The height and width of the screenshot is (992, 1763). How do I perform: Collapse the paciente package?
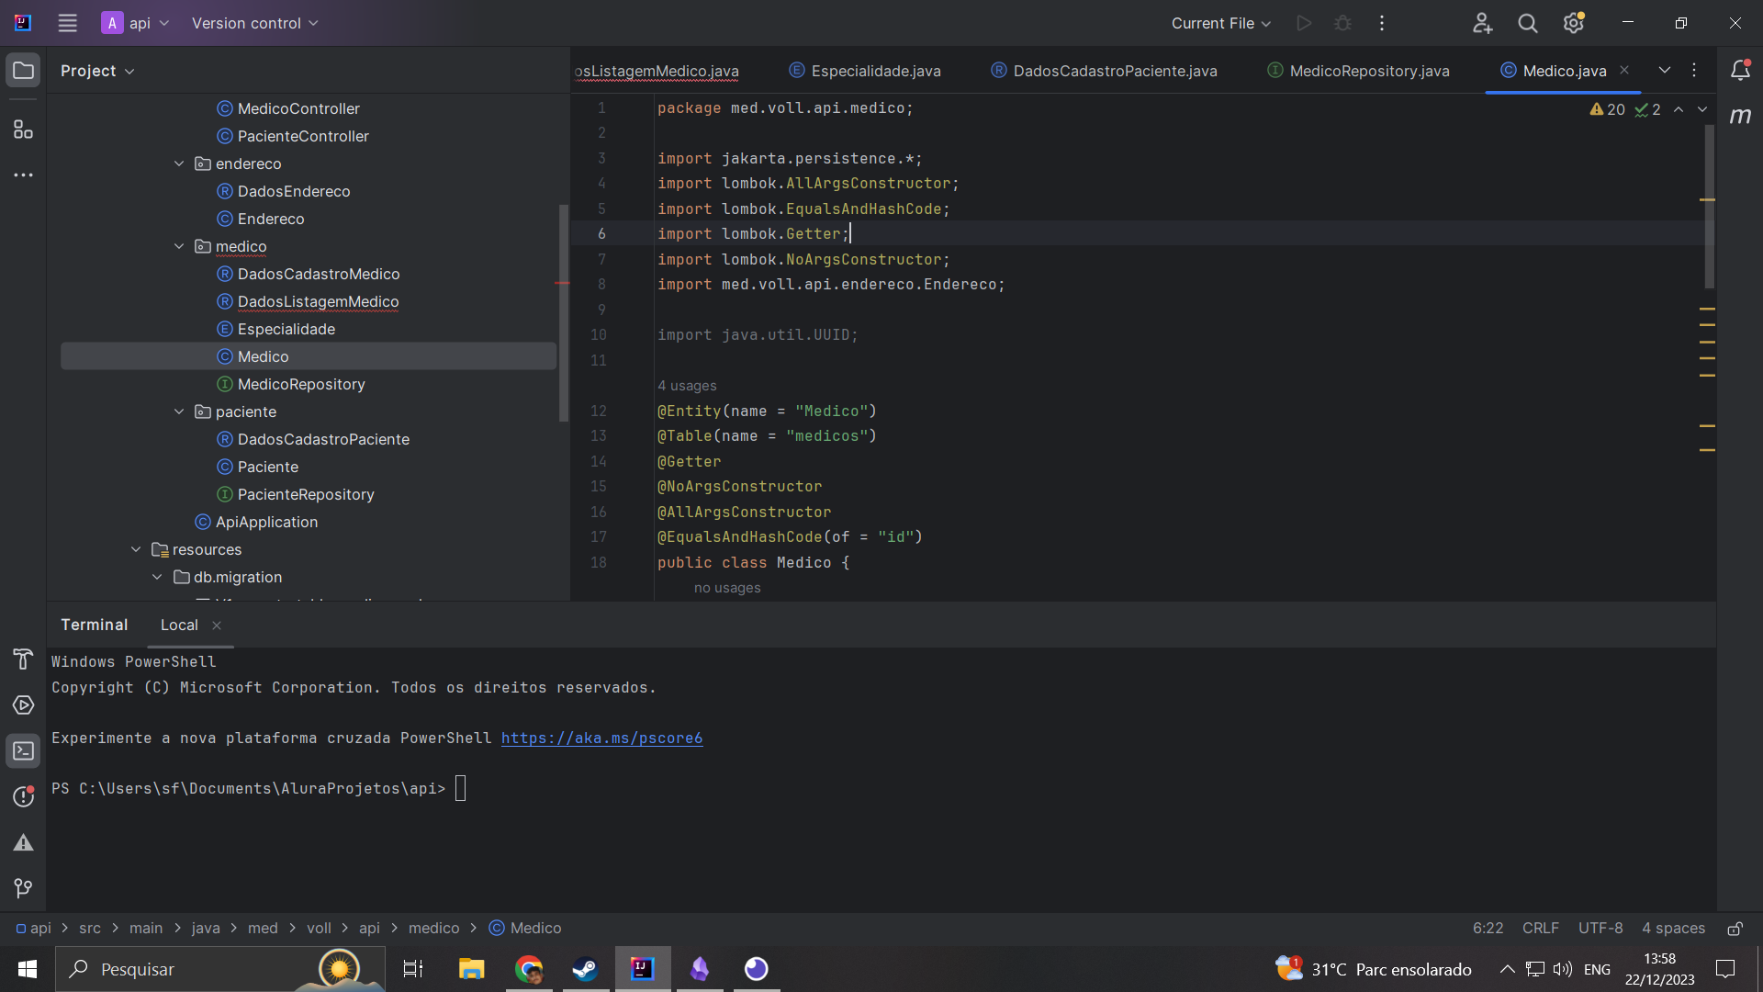[x=179, y=411]
